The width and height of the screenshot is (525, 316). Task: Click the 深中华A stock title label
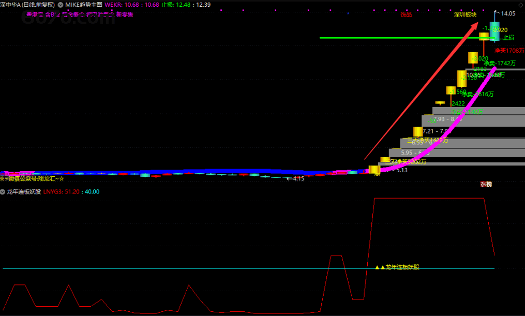27,5
